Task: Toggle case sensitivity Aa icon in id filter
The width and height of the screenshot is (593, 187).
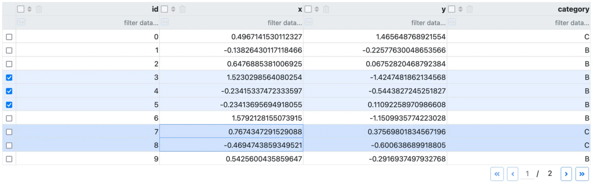Action: 21,22
